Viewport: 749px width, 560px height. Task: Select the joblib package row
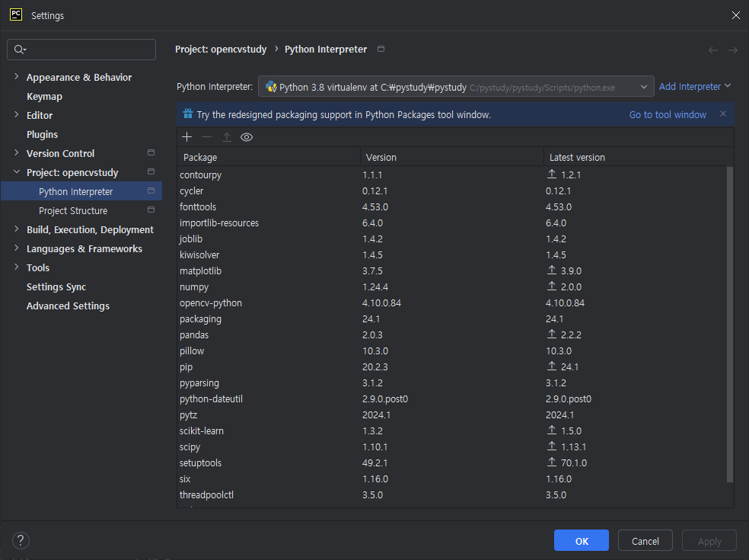[x=452, y=238]
